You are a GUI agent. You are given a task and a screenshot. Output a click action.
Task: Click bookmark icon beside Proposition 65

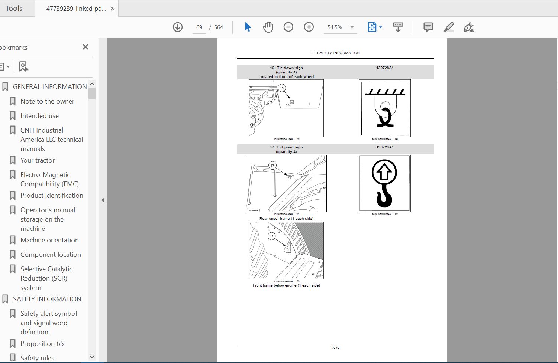(x=13, y=344)
